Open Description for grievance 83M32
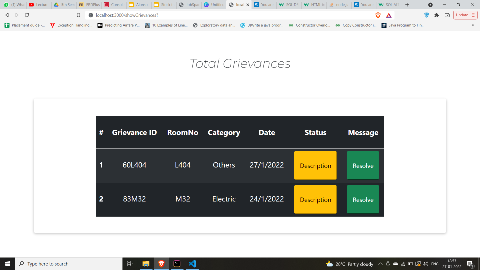 315,199
